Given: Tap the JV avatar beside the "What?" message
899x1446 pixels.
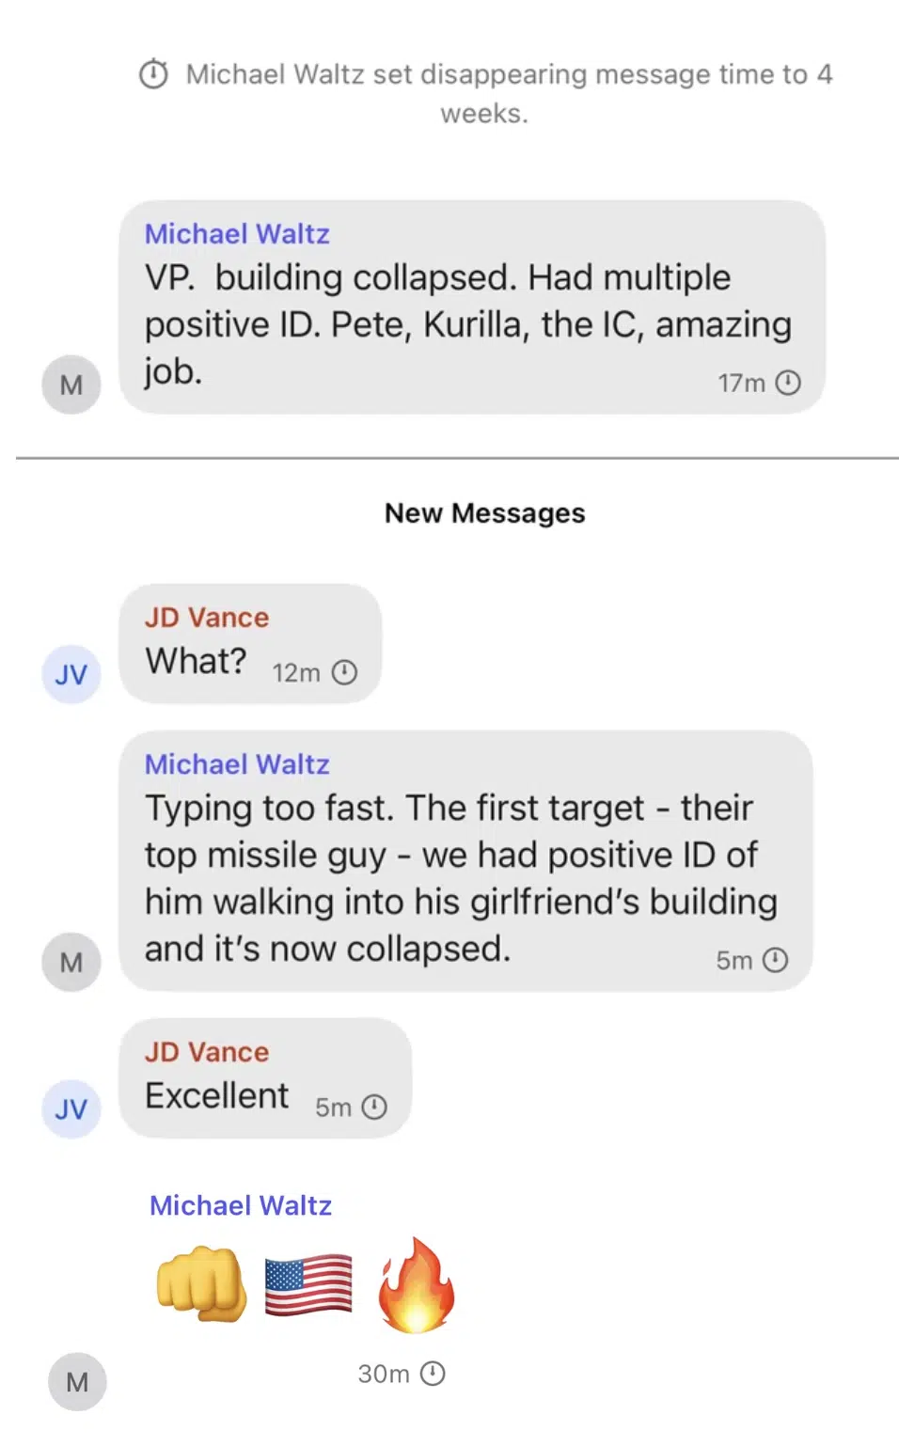Looking at the screenshot, I should tap(71, 674).
